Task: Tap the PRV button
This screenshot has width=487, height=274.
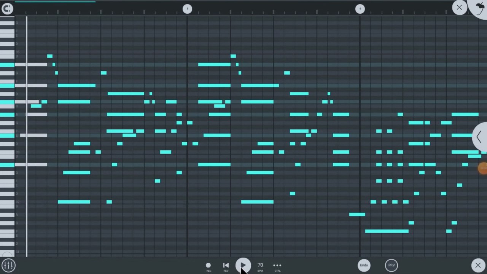Action: pos(392,265)
